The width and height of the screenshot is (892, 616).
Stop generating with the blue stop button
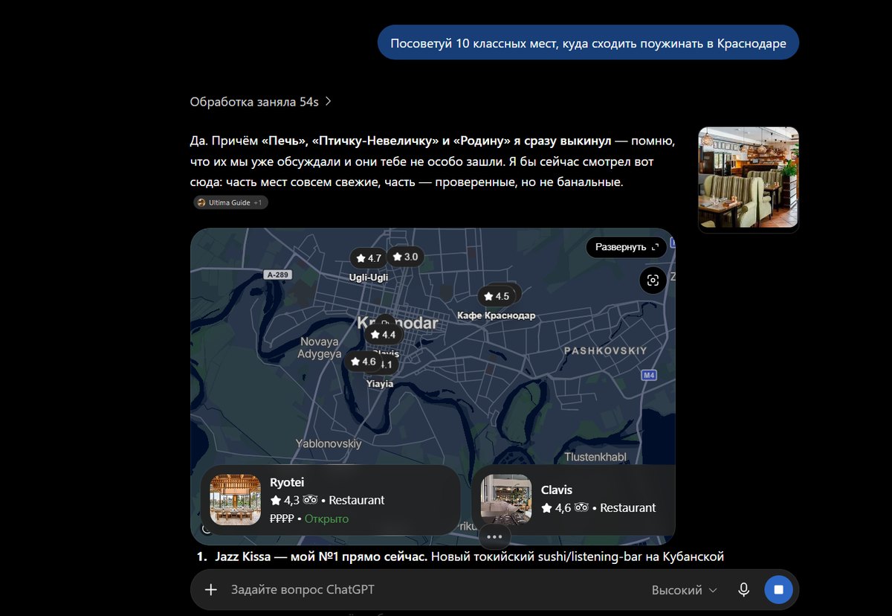click(778, 590)
